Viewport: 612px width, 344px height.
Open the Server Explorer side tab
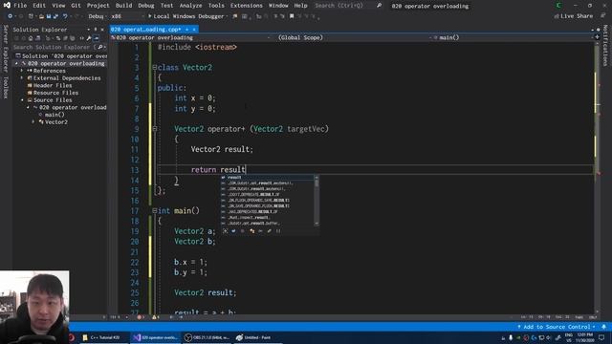pos(6,49)
